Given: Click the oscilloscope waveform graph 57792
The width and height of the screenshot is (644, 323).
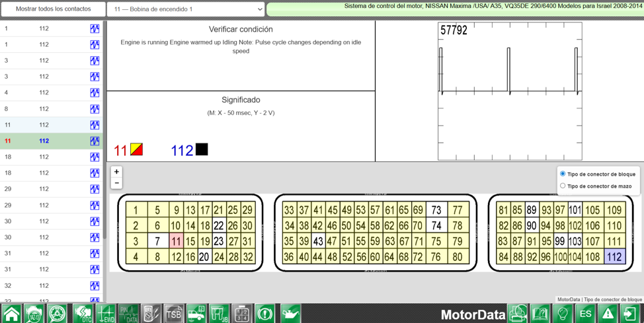Looking at the screenshot, I should click(510, 91).
